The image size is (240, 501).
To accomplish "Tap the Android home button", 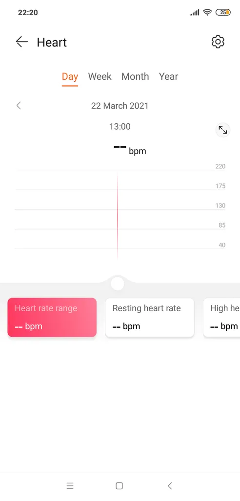I will pos(119,486).
